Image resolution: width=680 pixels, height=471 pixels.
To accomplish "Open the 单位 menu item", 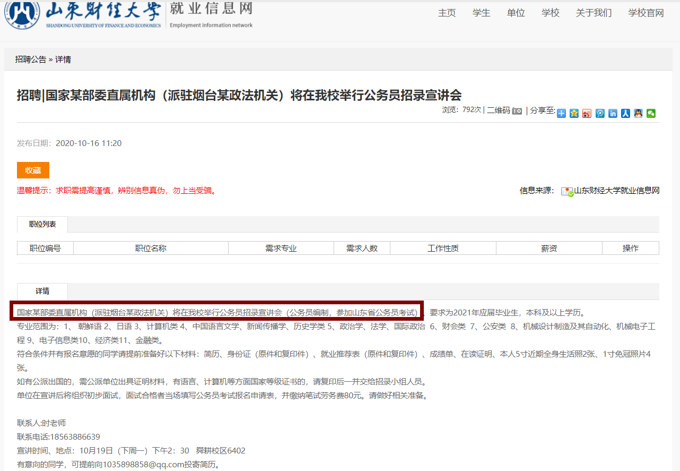I will [x=516, y=13].
